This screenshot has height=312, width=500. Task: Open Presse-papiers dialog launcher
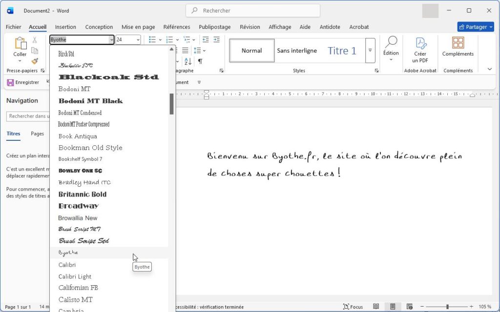(x=43, y=71)
